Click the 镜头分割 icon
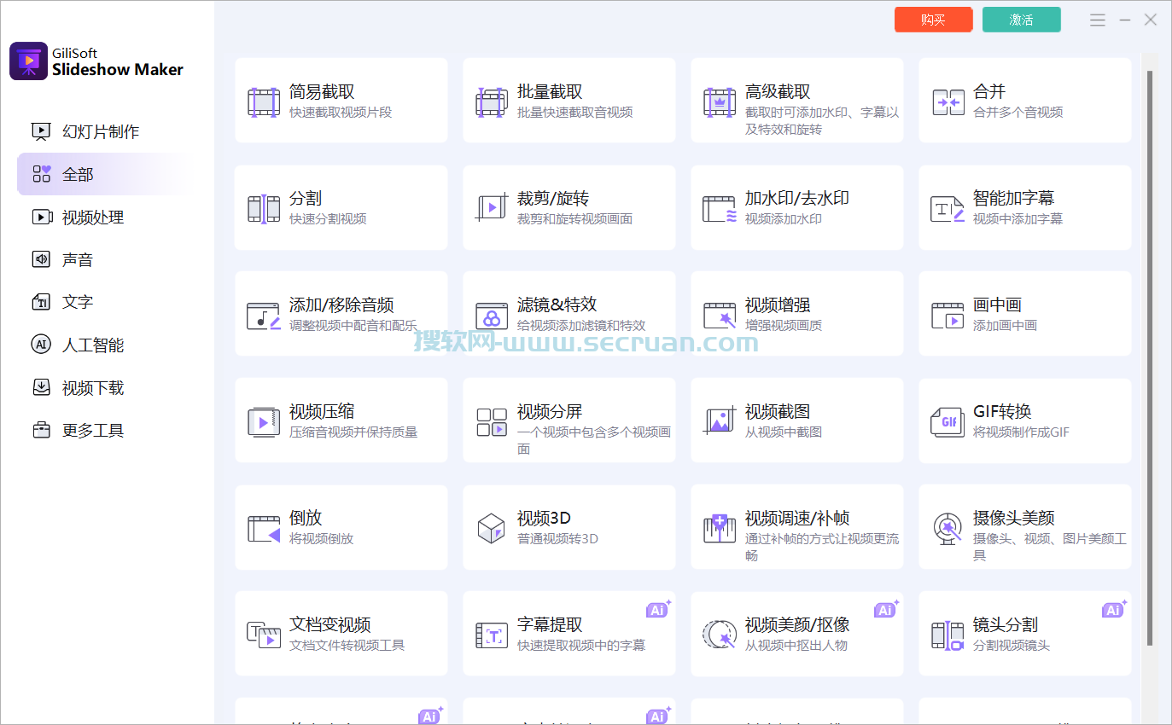1172x725 pixels. point(948,635)
